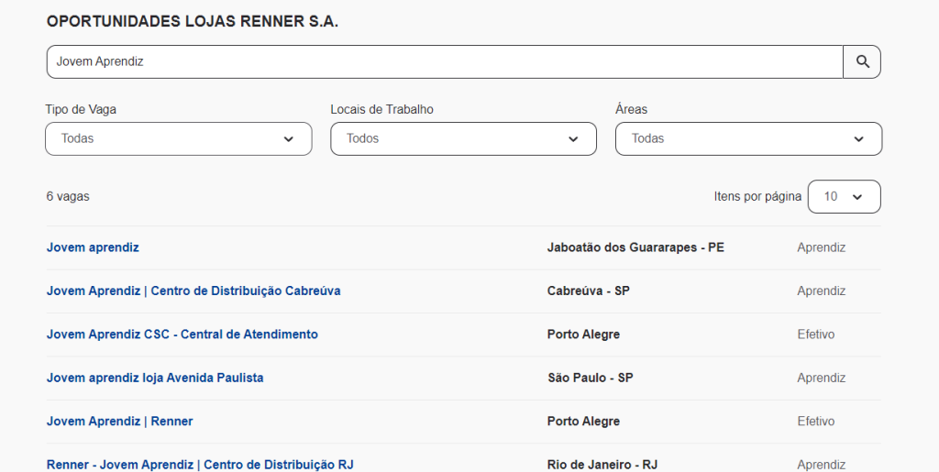This screenshot has height=472, width=939.
Task: Open Renner Jovem Aprendiz Centro Distribuição RJ
Action: (200, 465)
